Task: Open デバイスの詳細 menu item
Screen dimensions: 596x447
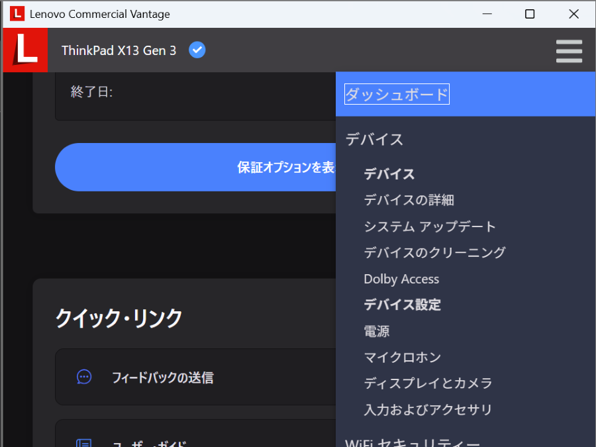Action: tap(409, 200)
